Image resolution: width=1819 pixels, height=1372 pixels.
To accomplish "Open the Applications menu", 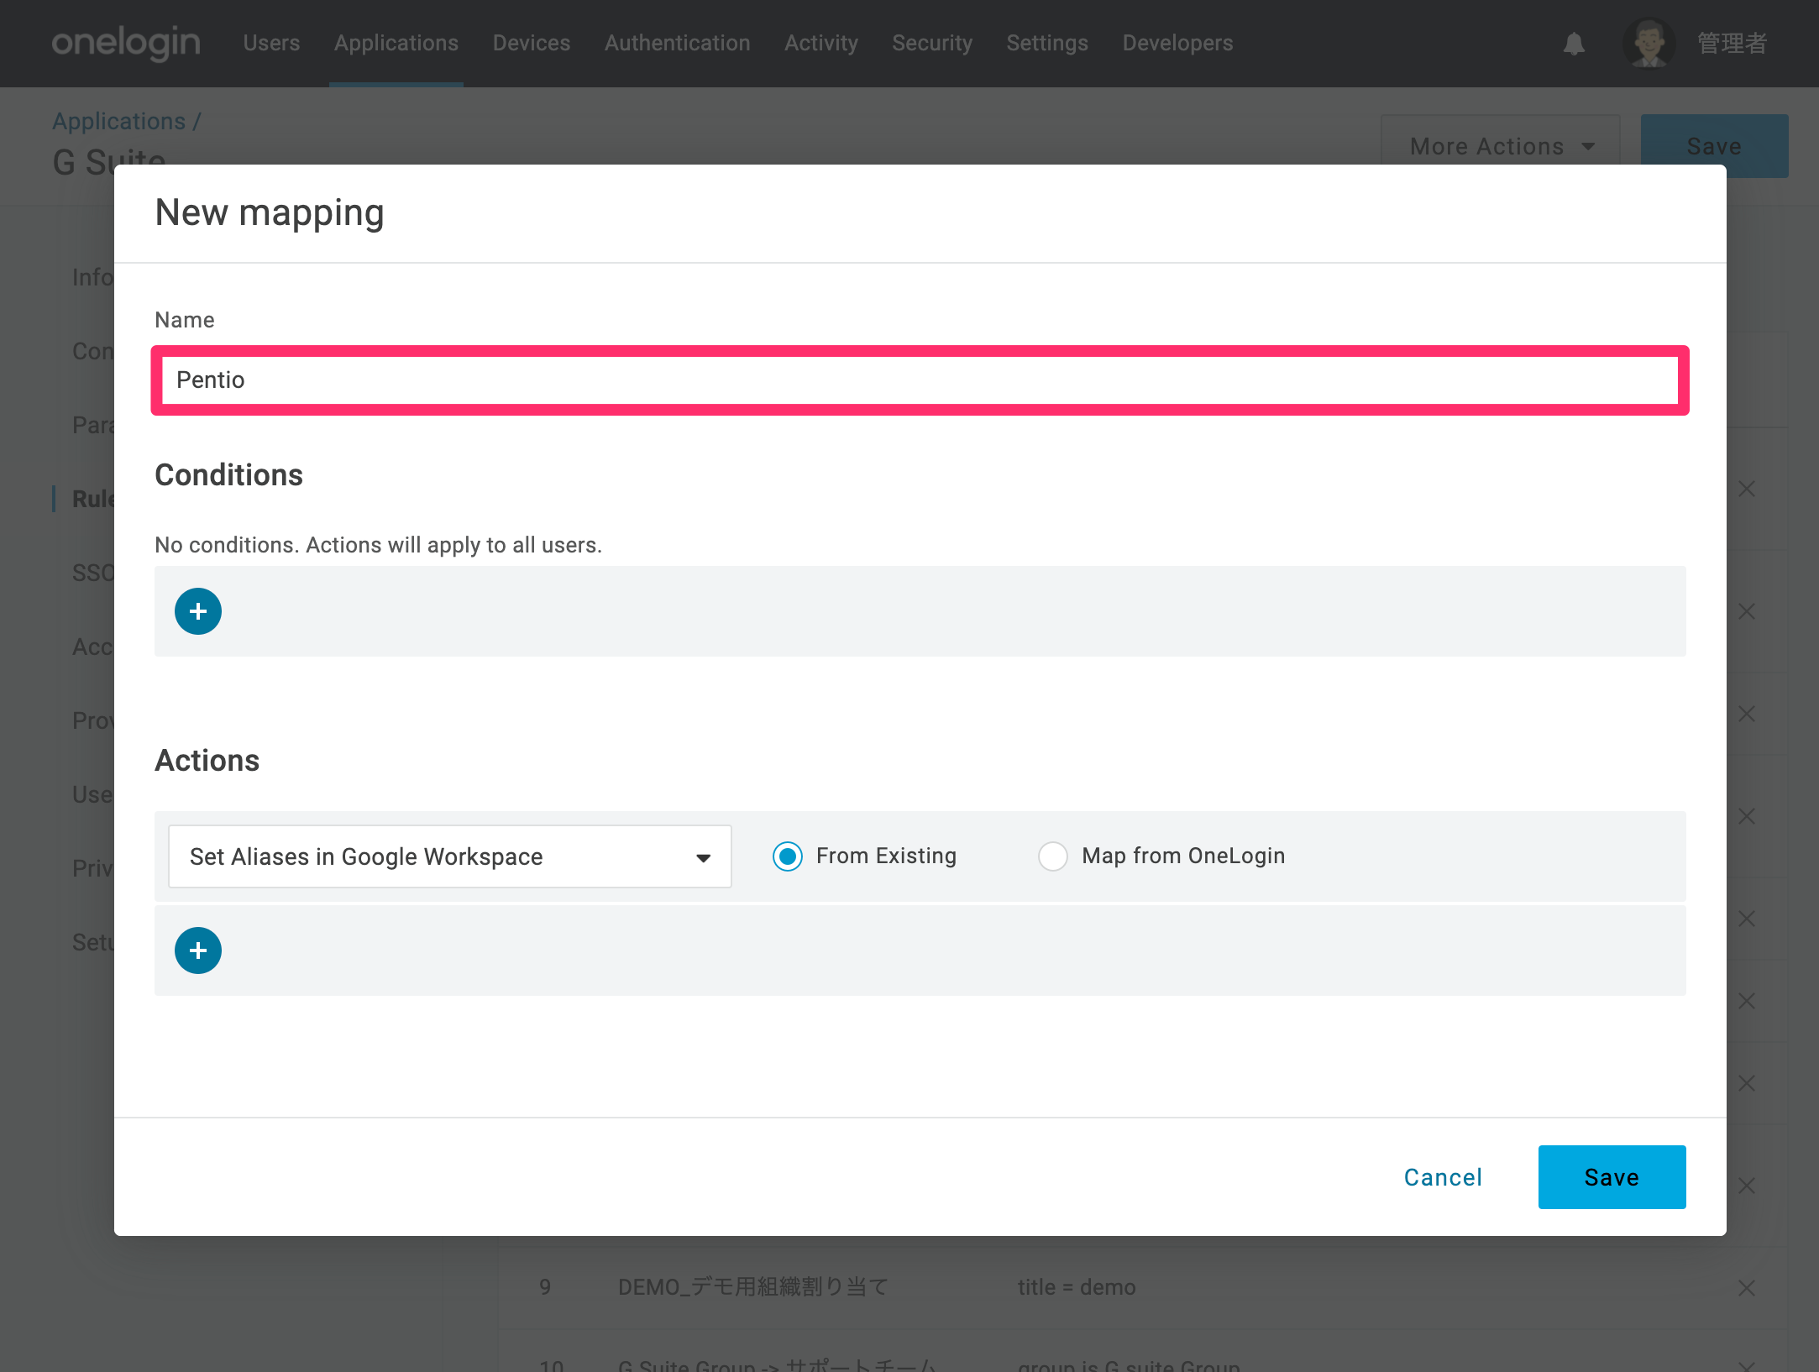I will pyautogui.click(x=396, y=43).
